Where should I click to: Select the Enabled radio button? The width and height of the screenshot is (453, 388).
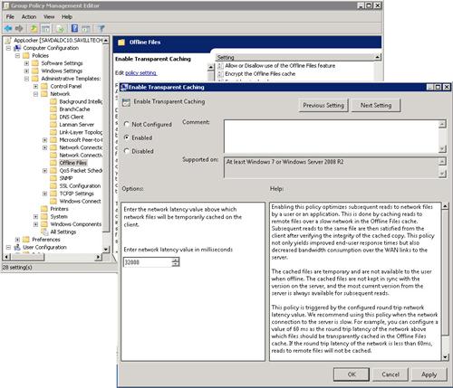(x=127, y=137)
